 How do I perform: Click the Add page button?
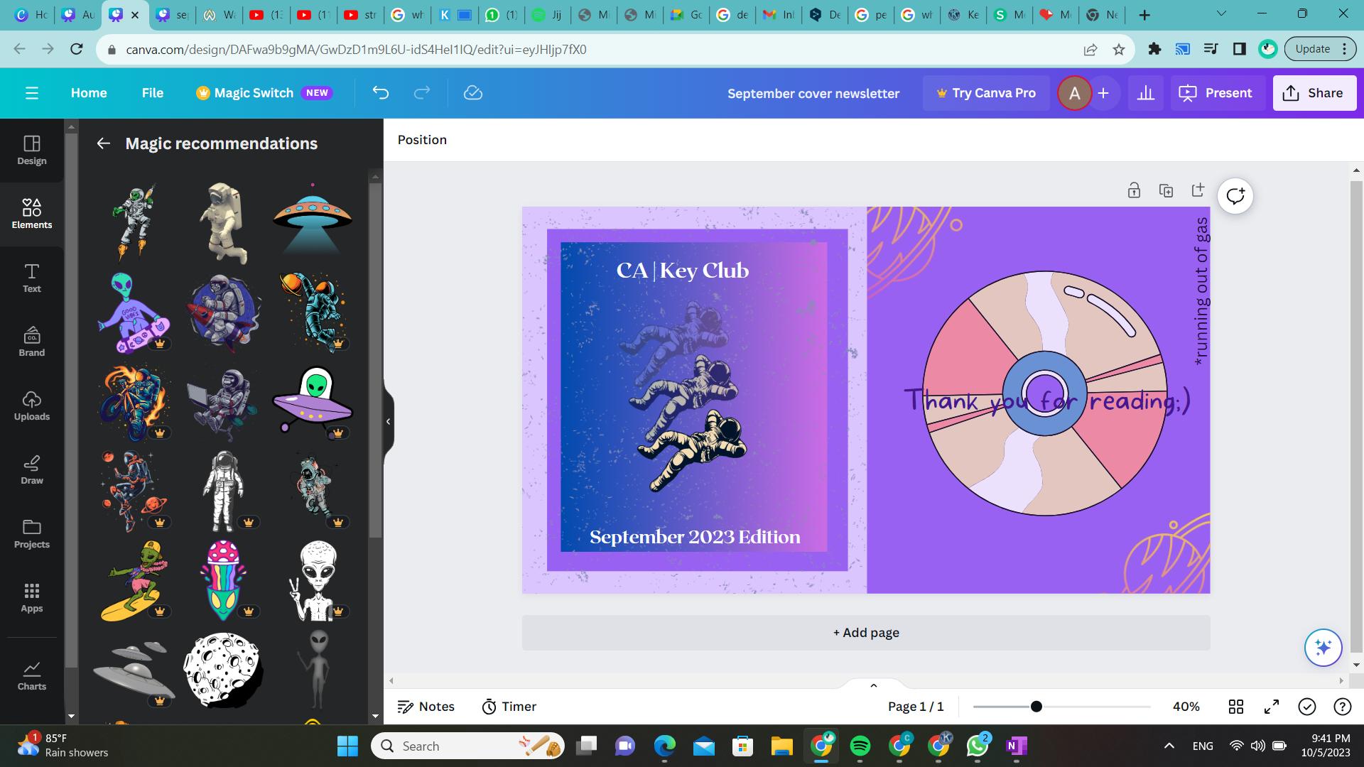coord(865,633)
